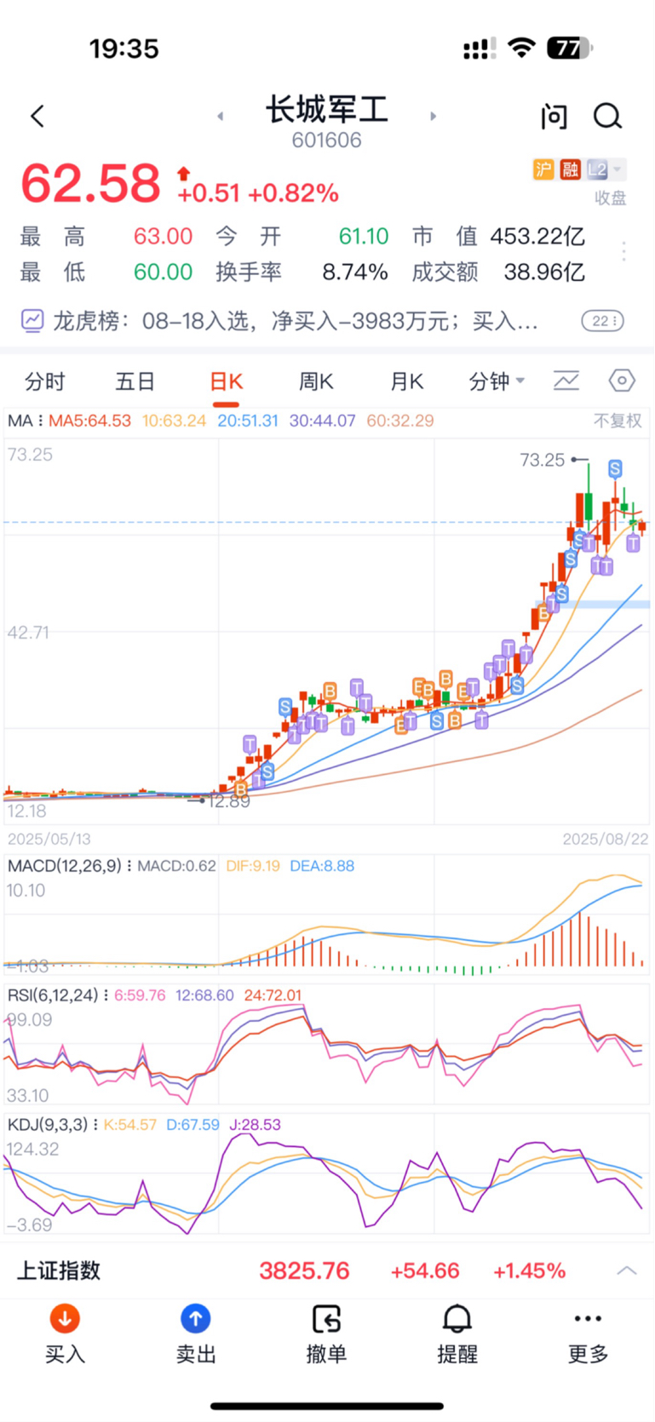Go to next stock with right triangle
The height and width of the screenshot is (1422, 655).
point(433,116)
